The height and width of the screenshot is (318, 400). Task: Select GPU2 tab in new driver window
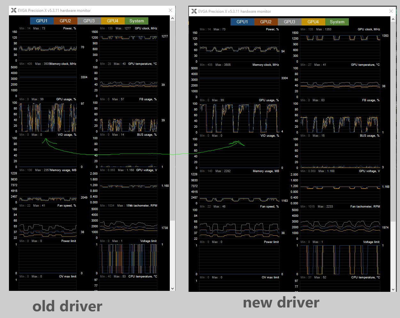(x=266, y=22)
